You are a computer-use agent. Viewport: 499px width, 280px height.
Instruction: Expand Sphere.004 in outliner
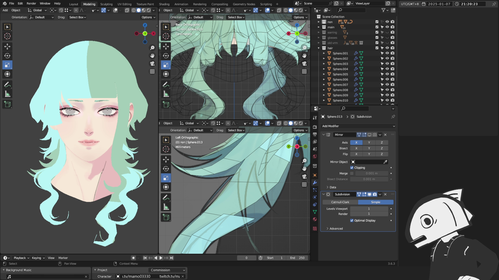point(324,69)
